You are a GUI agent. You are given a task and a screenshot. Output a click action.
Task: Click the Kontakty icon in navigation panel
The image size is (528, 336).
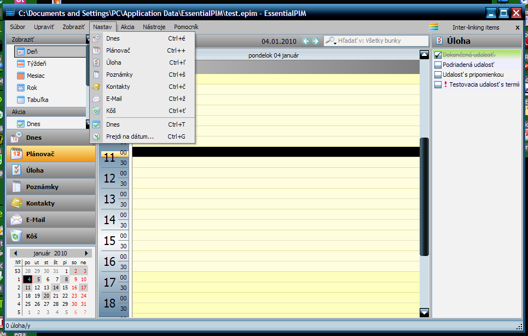tap(16, 203)
